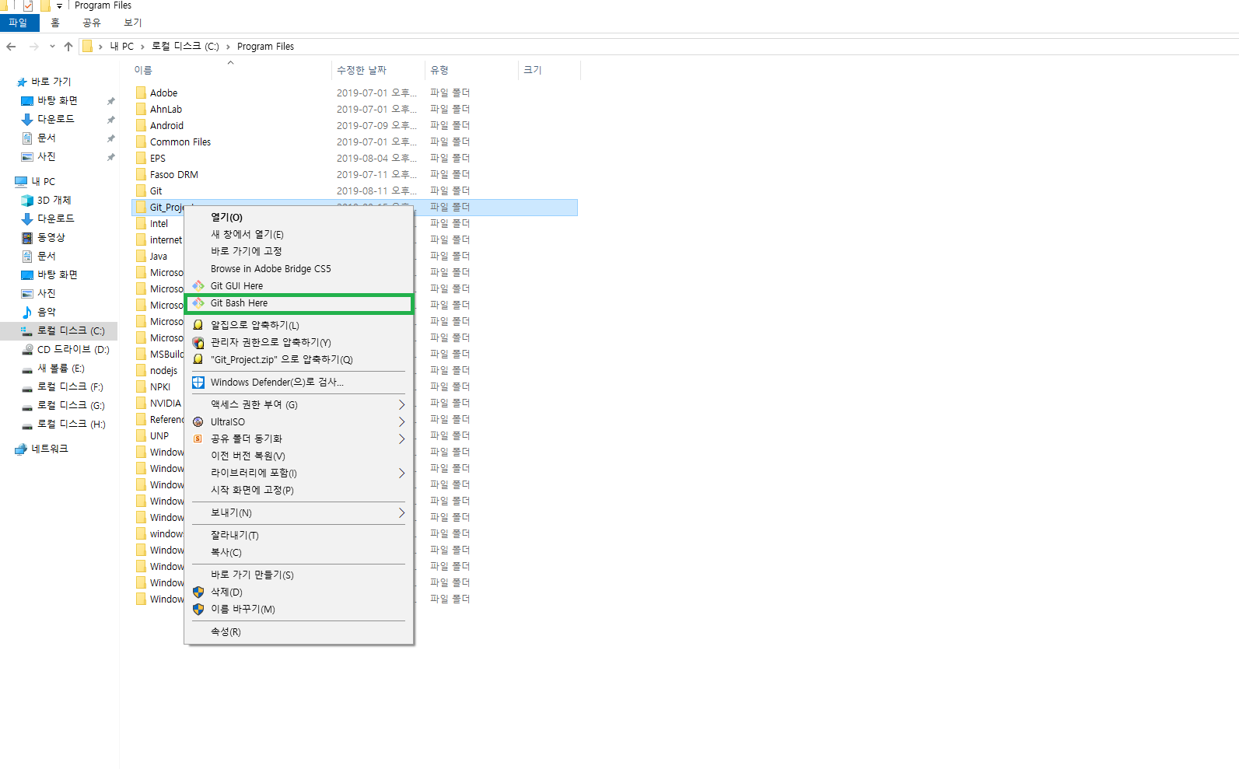Image resolution: width=1239 pixels, height=769 pixels.
Task: Expand the UltraISO submenu arrow
Action: 401,422
